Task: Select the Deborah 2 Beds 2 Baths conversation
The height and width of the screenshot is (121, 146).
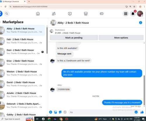Action: click(x=22, y=106)
